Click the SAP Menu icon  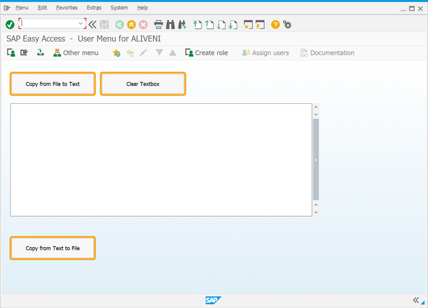[24, 52]
